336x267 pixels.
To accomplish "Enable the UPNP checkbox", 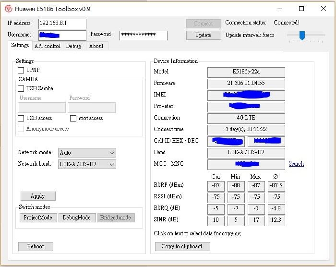I will click(x=21, y=70).
